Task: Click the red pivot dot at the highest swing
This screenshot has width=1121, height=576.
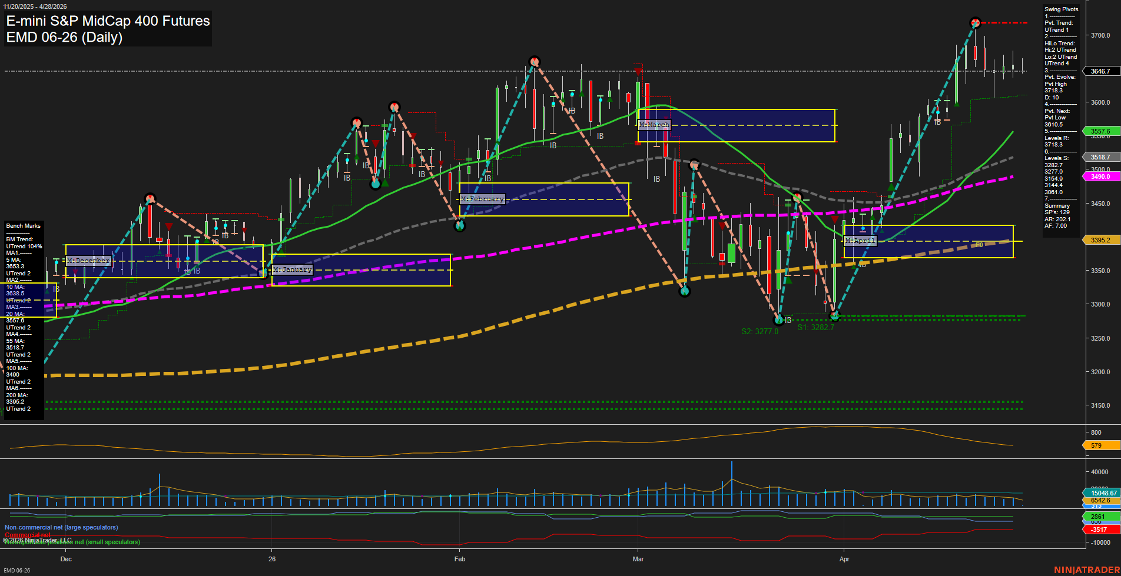Action: tap(974, 24)
